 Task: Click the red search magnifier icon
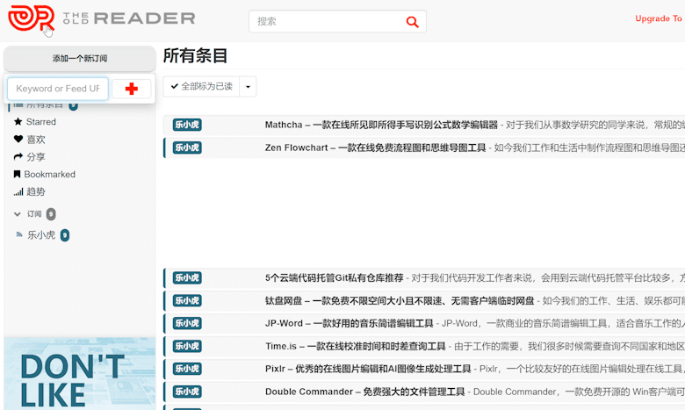point(412,21)
